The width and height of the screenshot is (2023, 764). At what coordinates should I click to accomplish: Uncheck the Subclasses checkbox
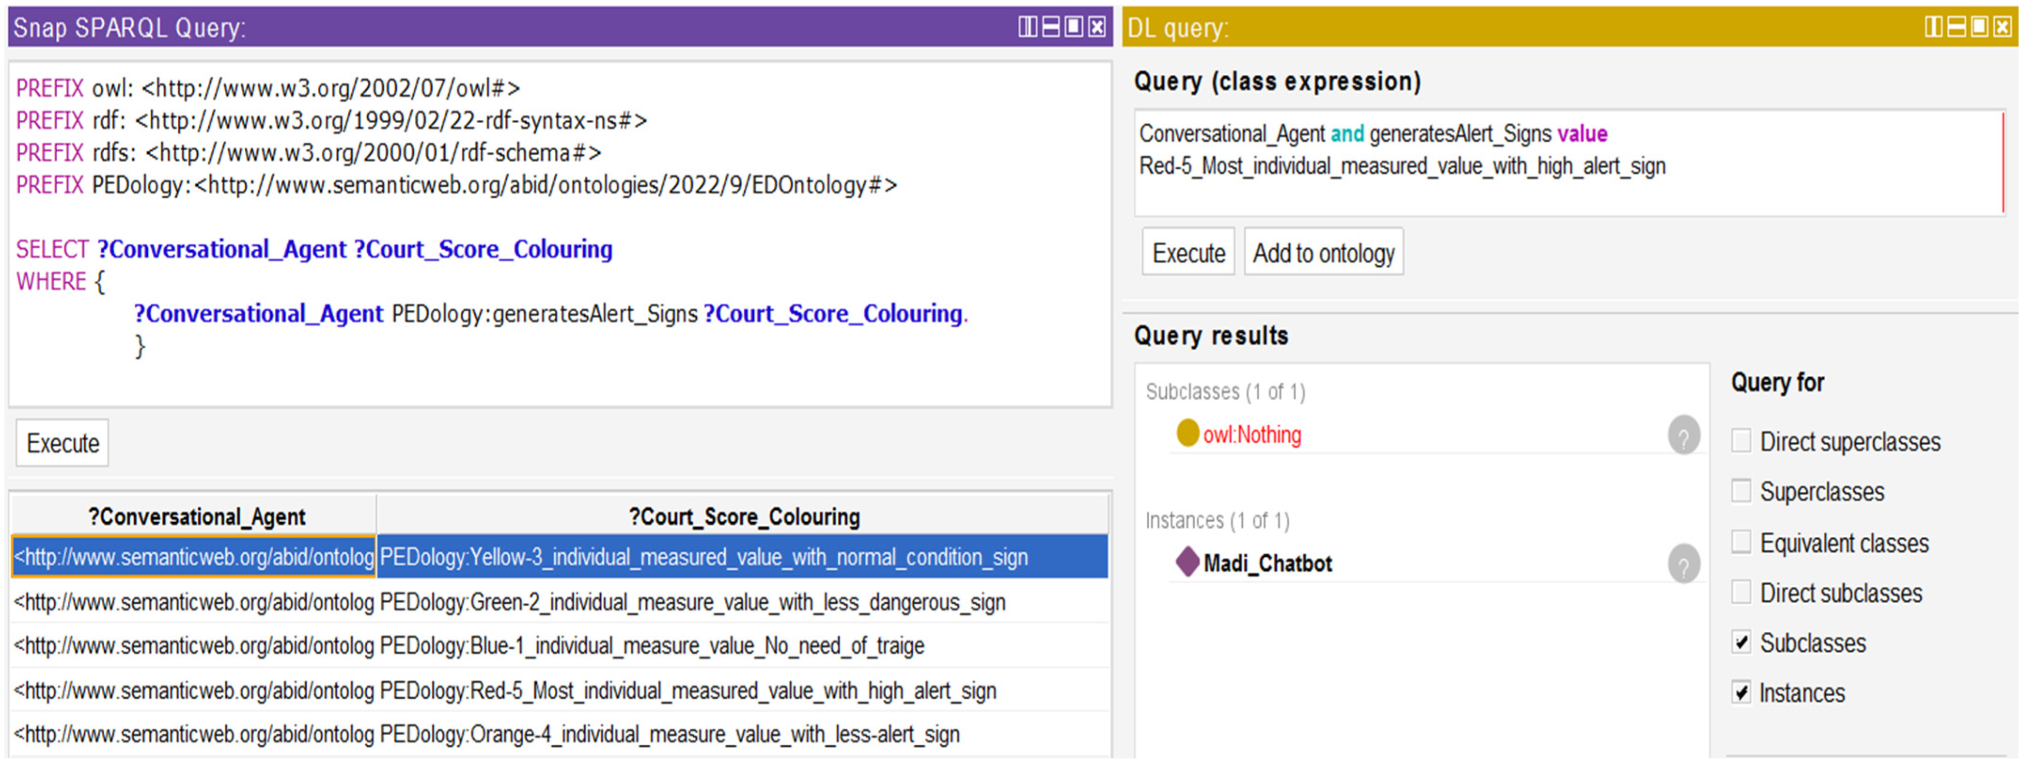pos(1740,642)
